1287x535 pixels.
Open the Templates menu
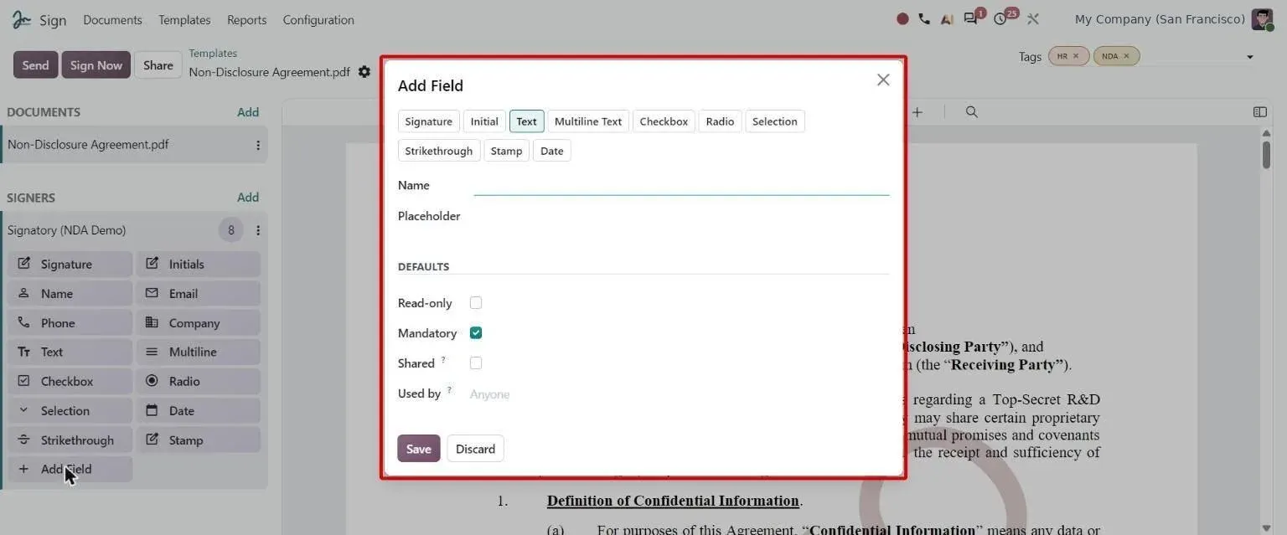[x=184, y=19]
